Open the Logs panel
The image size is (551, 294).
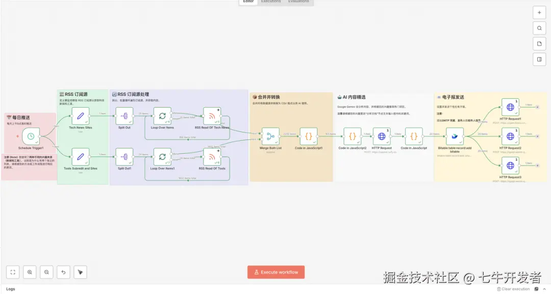click(x=11, y=289)
